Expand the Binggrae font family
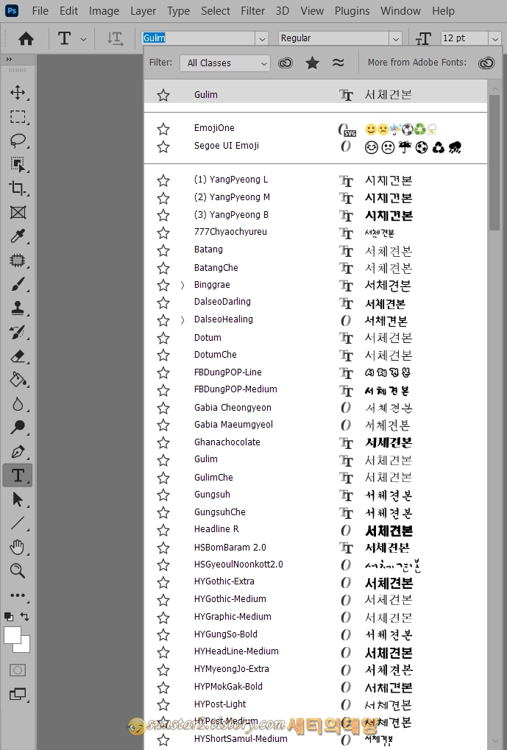Viewport: 507px width, 750px height. click(x=182, y=286)
